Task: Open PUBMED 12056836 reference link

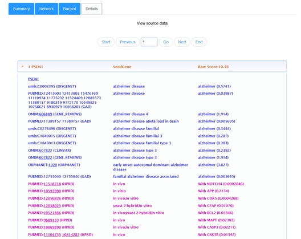Action: pos(52,199)
